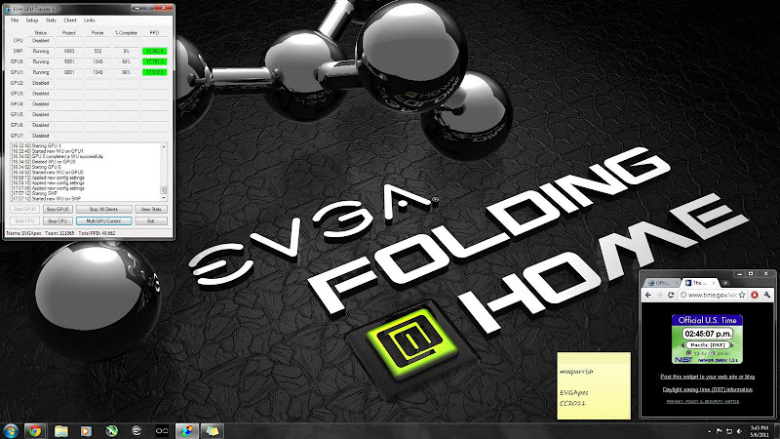
Task: Open the Windows Start menu
Action: [x=11, y=430]
